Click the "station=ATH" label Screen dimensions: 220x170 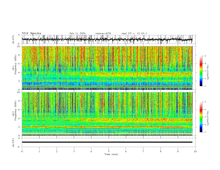pyautogui.click(x=103, y=33)
